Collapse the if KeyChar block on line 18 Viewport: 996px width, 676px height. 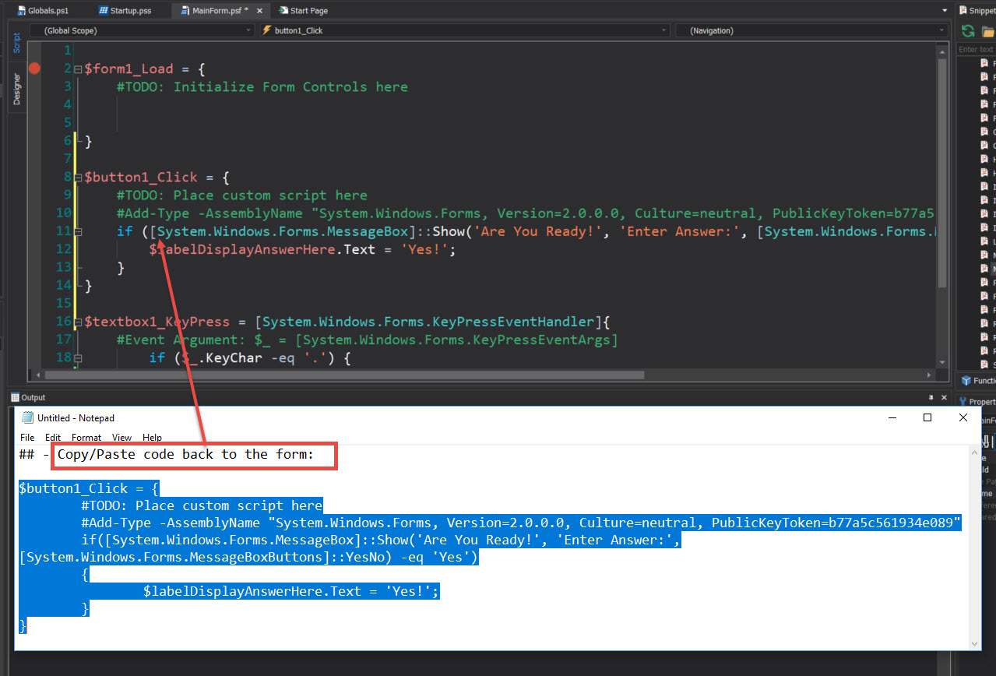tap(77, 358)
